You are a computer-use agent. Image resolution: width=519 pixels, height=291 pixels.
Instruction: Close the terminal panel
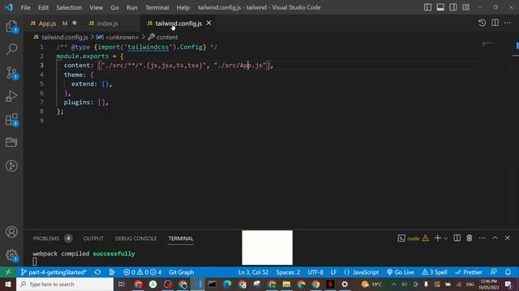tap(508, 238)
